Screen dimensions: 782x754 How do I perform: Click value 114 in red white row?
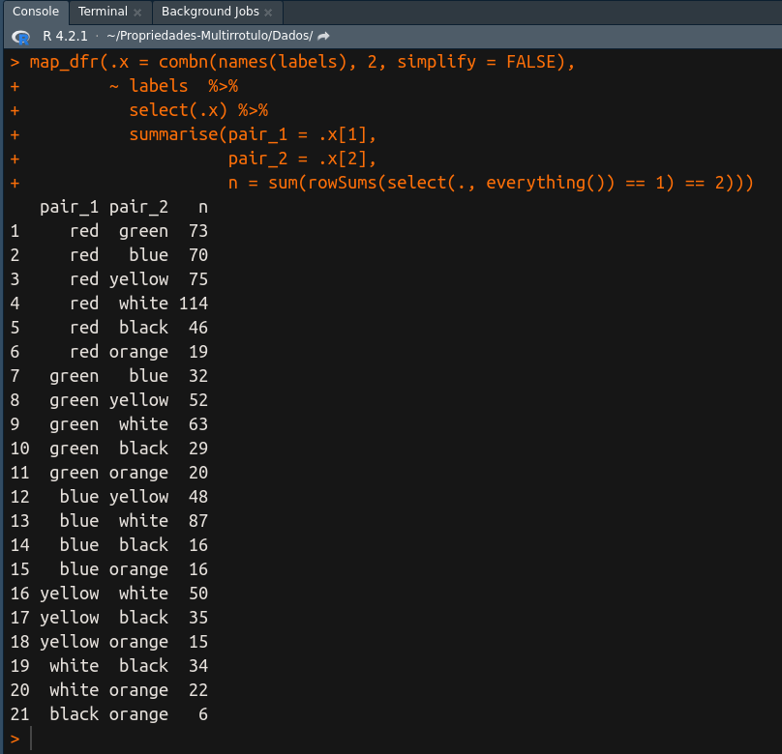(x=193, y=304)
